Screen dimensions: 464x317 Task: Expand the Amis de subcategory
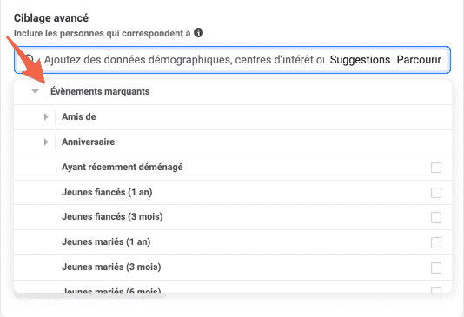(46, 116)
